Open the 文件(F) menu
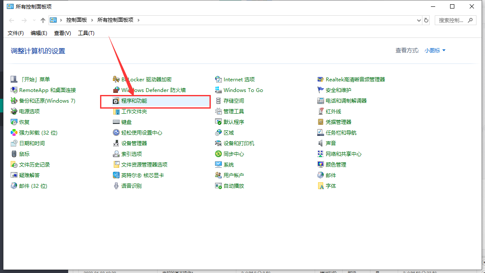The width and height of the screenshot is (485, 273). 15,33
